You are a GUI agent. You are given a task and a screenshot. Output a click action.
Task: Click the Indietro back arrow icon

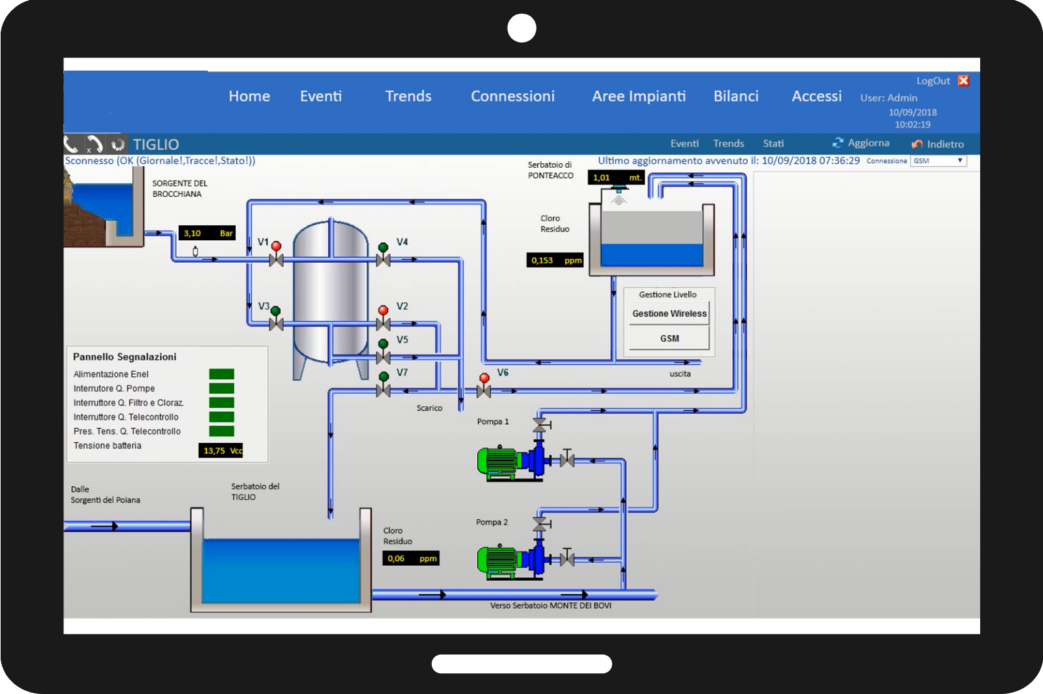pyautogui.click(x=917, y=144)
